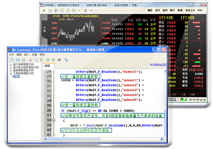Click the redo arrow icon
213x149 pixels.
[x=53, y=60]
